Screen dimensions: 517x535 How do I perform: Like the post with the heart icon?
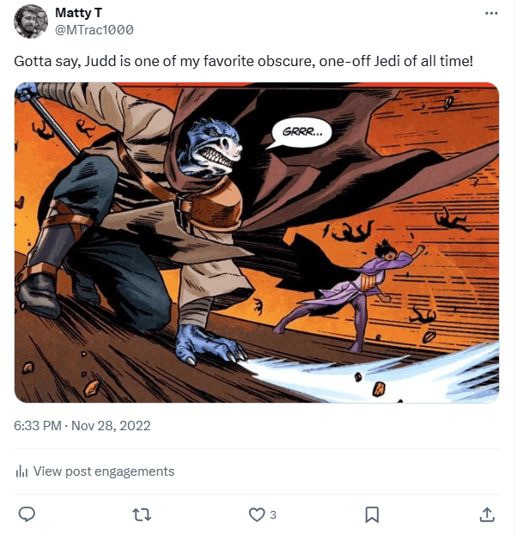tap(257, 514)
